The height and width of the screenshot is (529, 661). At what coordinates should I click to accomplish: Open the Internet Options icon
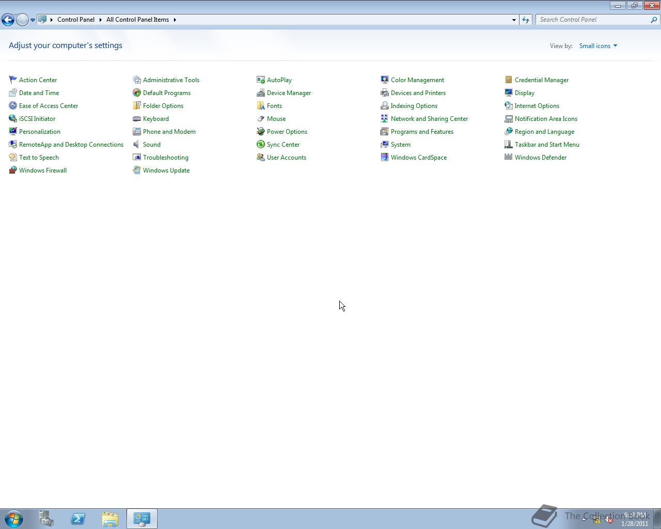click(509, 105)
